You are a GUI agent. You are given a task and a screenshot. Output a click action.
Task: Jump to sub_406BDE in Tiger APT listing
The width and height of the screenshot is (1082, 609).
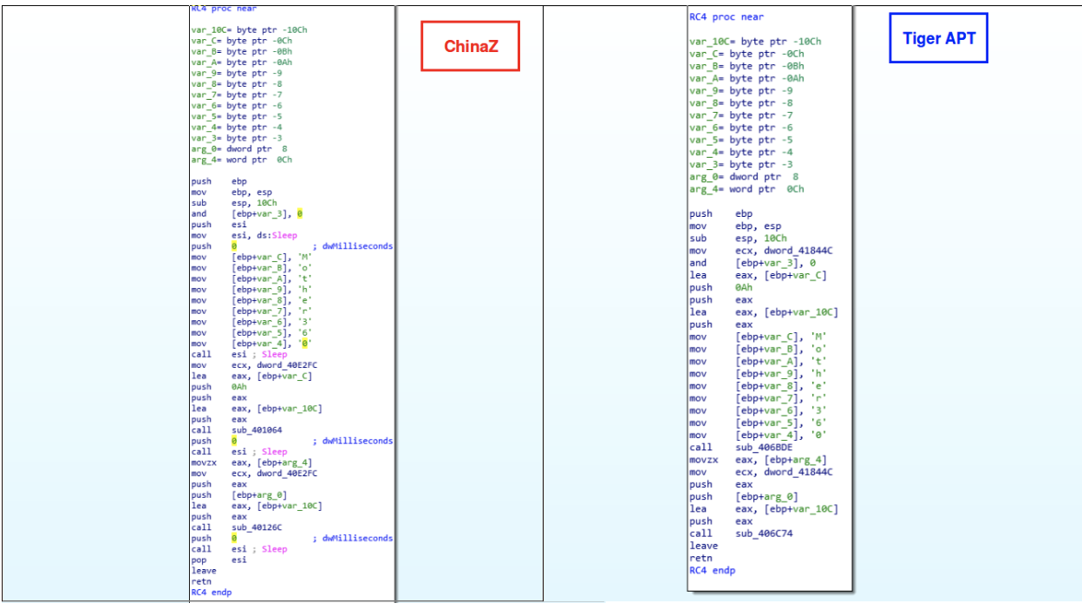click(x=763, y=448)
